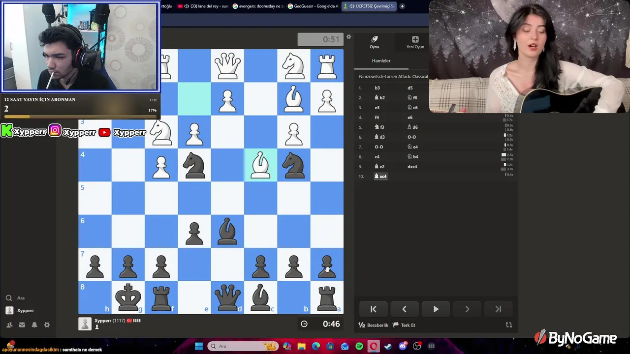
Task: Click the black knight next to highlighted bishop
Action: [293, 165]
